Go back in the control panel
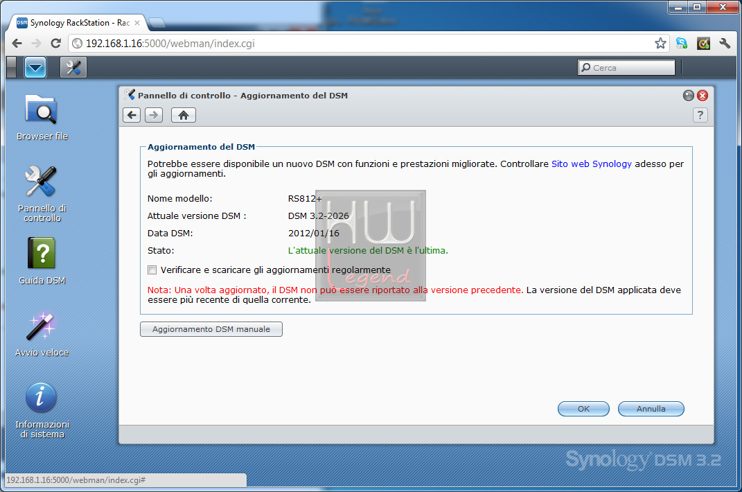The height and width of the screenshot is (492, 742). pos(132,115)
